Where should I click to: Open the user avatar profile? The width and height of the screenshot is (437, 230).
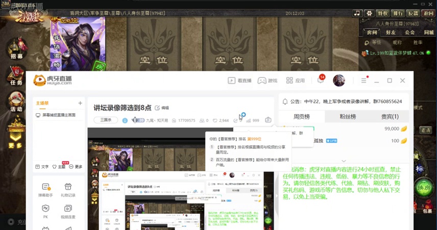[x=338, y=81]
